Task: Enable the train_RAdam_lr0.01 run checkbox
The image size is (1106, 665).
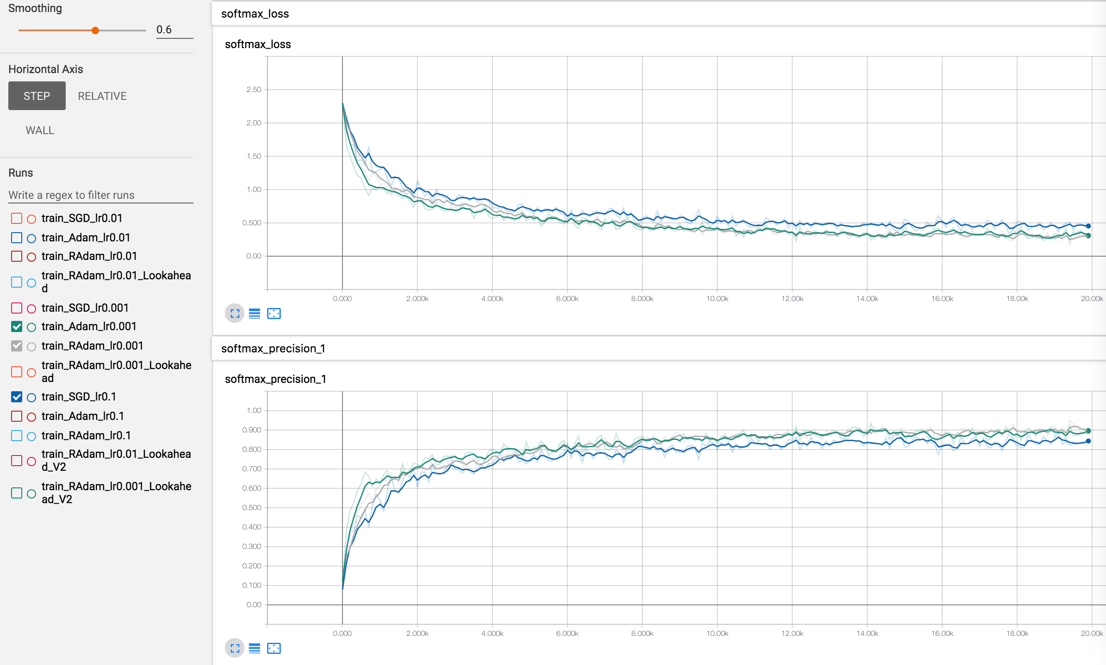Action: [x=17, y=256]
